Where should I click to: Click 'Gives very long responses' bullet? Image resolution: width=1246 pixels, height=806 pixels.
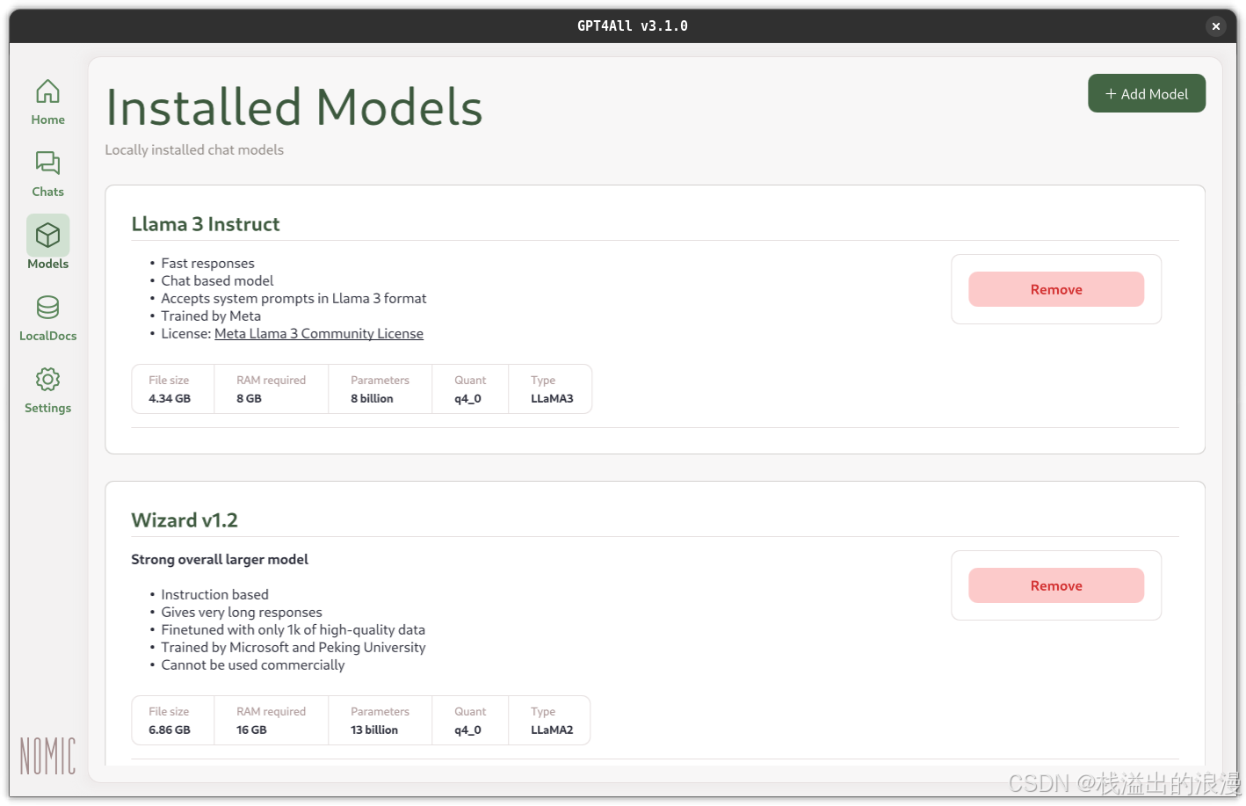[242, 613]
